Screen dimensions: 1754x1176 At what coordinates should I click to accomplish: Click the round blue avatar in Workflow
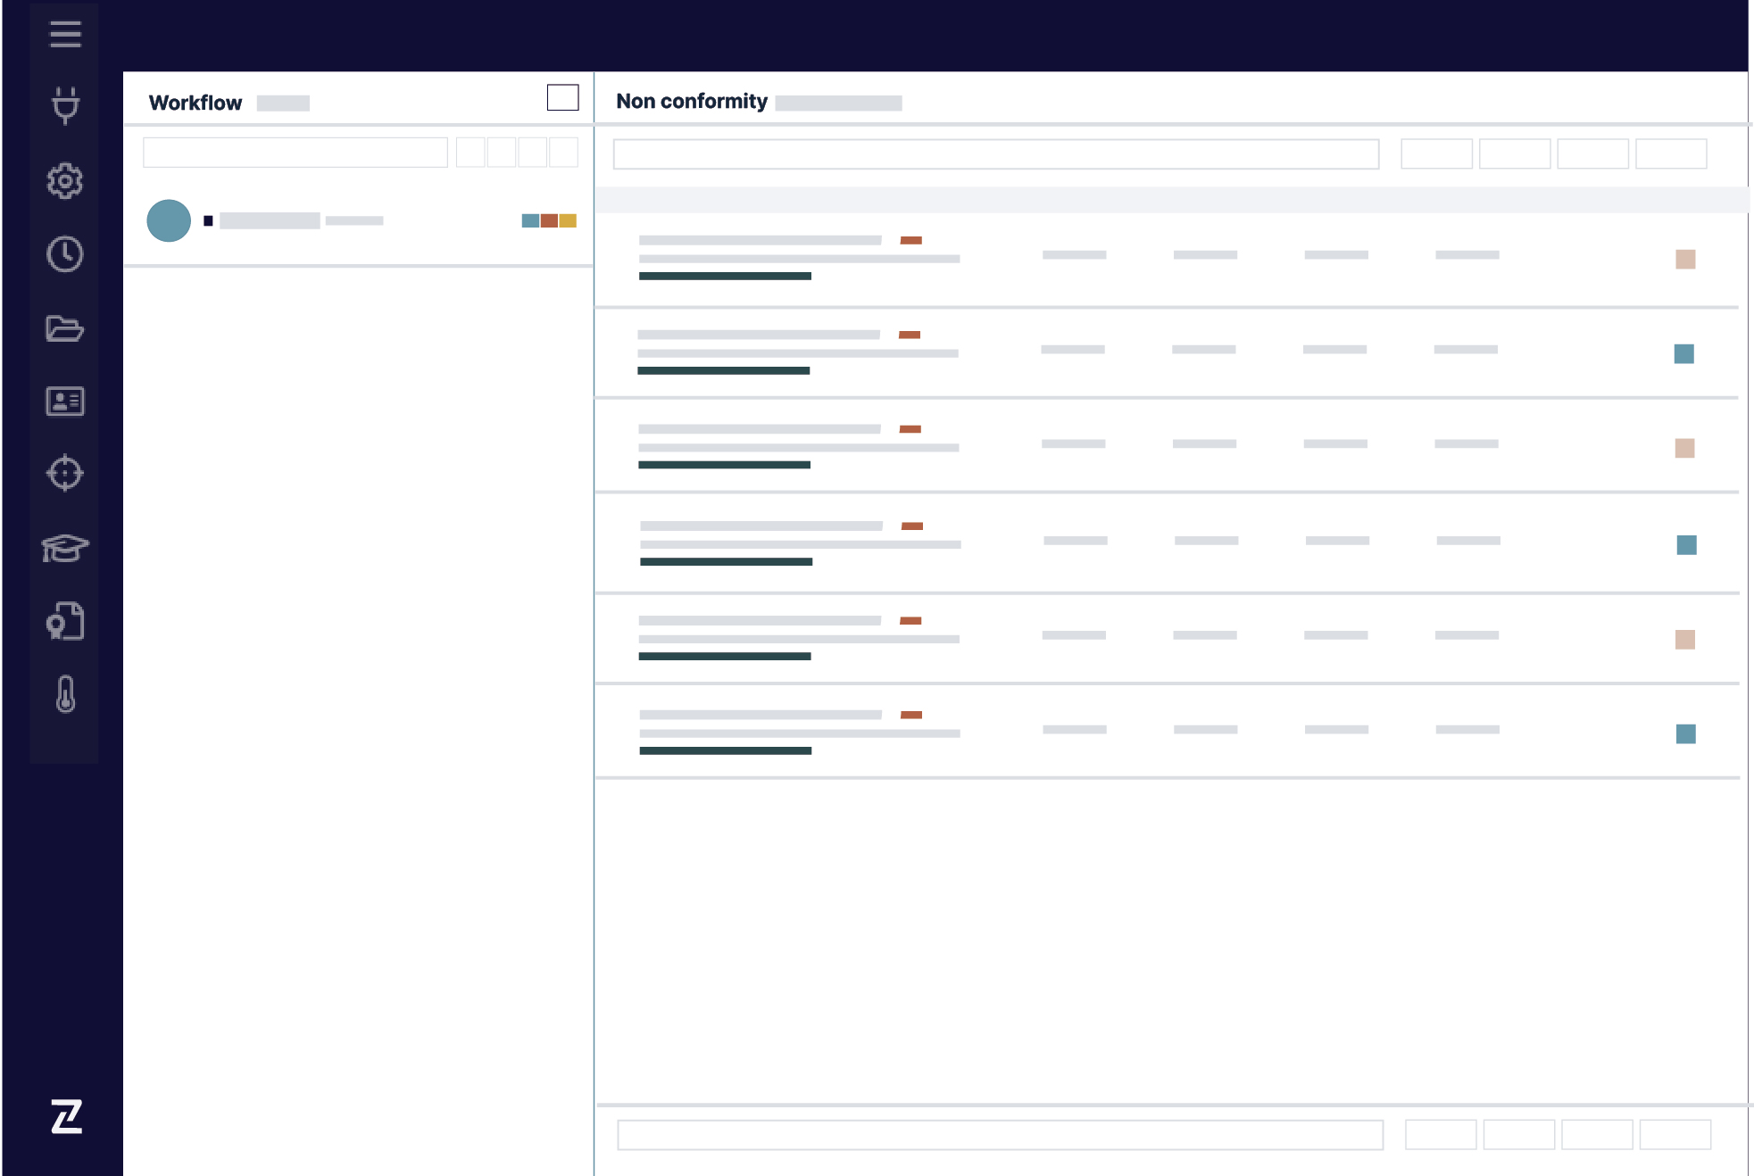[x=169, y=220]
